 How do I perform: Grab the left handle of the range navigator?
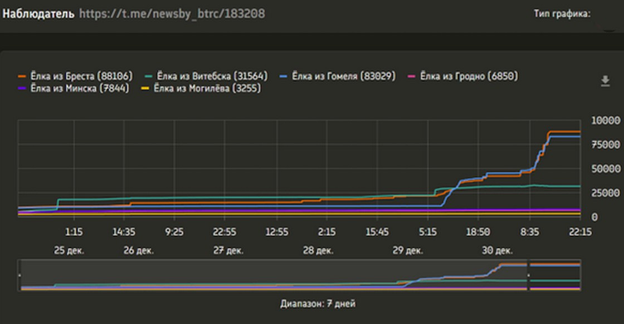pyautogui.click(x=19, y=275)
